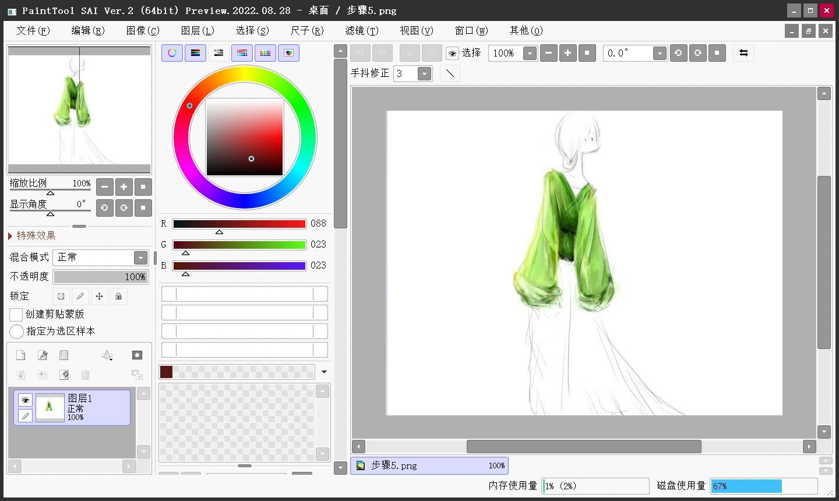
Task: Toggle straight line drawing mode icon
Action: pyautogui.click(x=450, y=73)
